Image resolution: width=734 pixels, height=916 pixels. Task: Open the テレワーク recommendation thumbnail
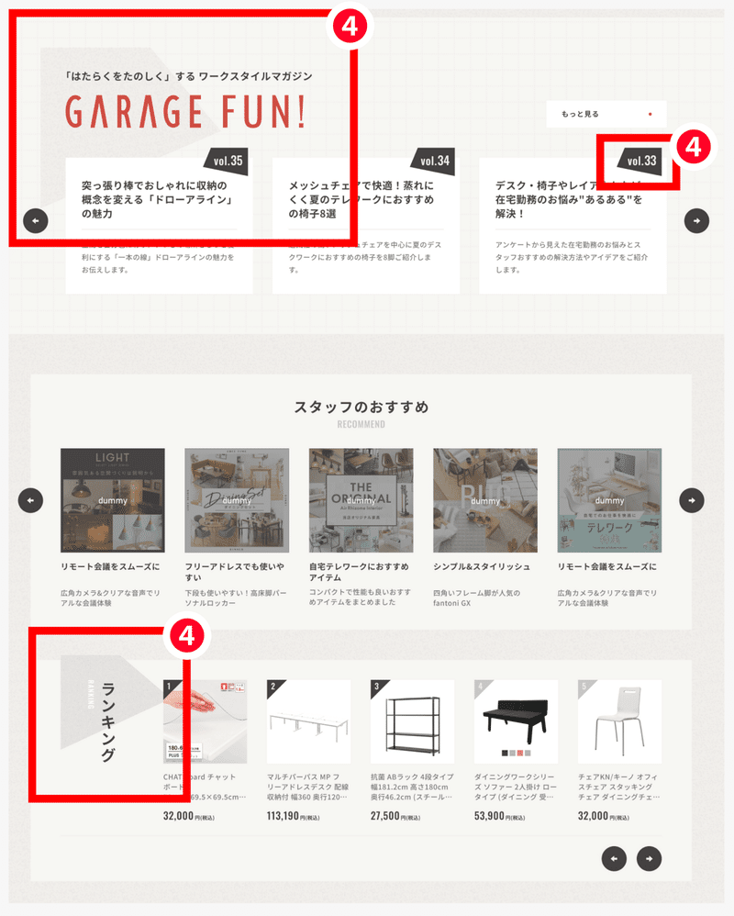pos(609,500)
